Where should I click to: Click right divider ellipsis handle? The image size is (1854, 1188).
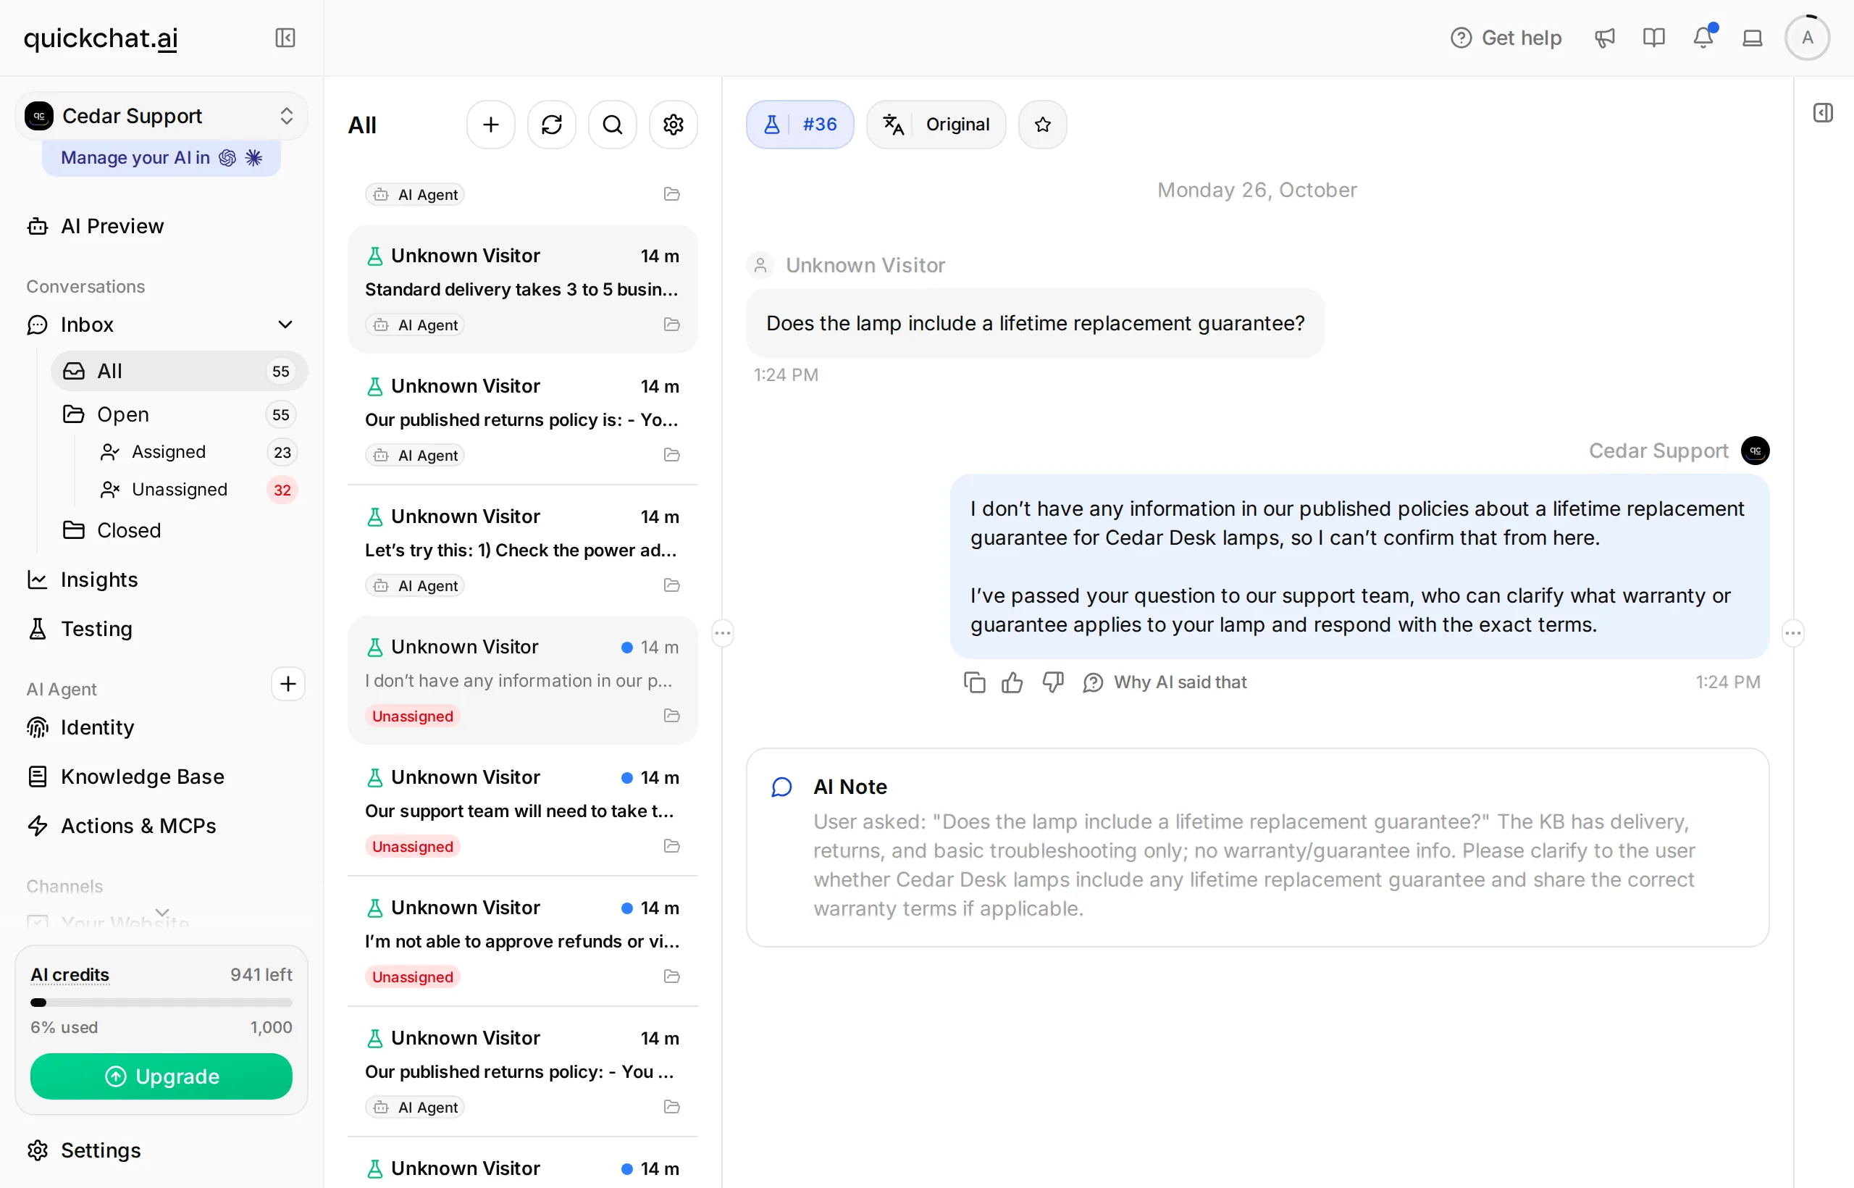point(1793,633)
